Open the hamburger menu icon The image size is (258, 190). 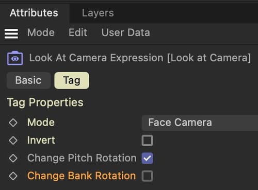11,33
